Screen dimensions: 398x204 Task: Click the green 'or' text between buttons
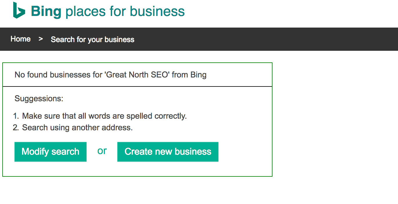[x=102, y=151]
